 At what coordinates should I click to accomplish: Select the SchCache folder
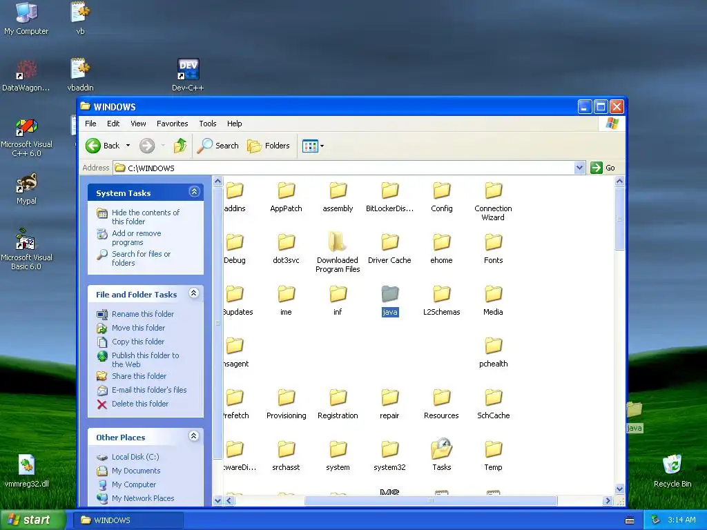coord(493,404)
